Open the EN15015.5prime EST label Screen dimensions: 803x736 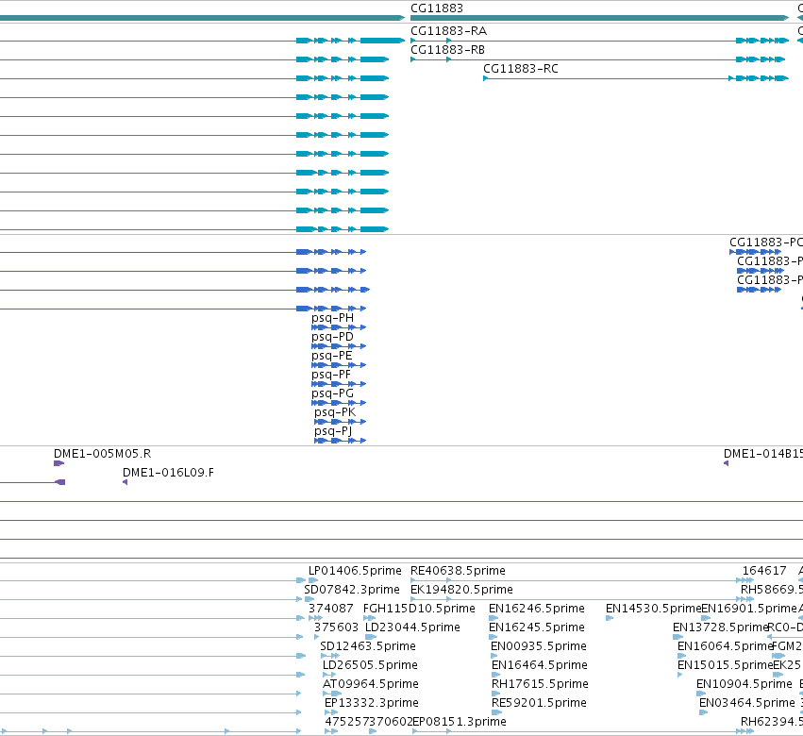tap(726, 665)
